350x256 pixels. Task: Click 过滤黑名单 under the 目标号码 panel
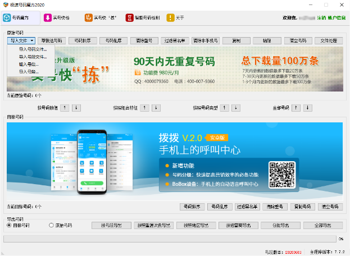tap(247, 207)
